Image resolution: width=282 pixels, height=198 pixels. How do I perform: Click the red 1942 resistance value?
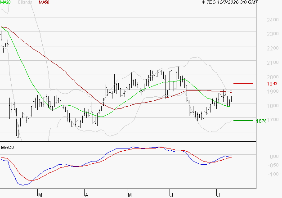tap(272, 84)
